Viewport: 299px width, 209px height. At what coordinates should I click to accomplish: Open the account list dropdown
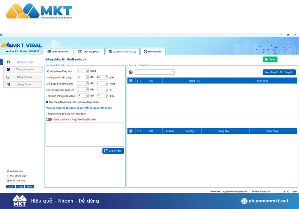click(154, 72)
